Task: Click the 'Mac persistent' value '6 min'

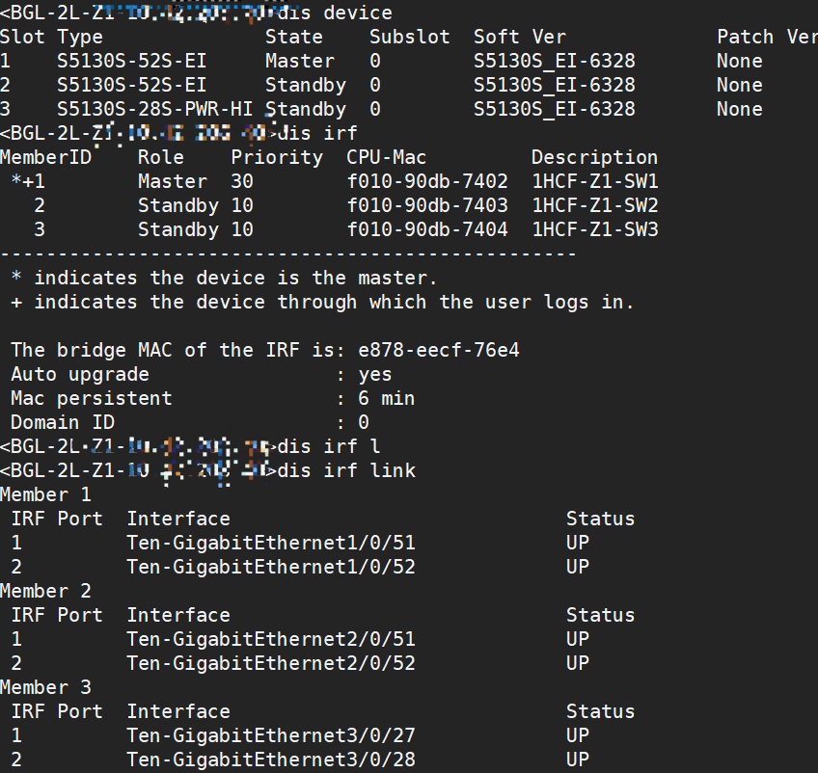Action: pyautogui.click(x=387, y=398)
